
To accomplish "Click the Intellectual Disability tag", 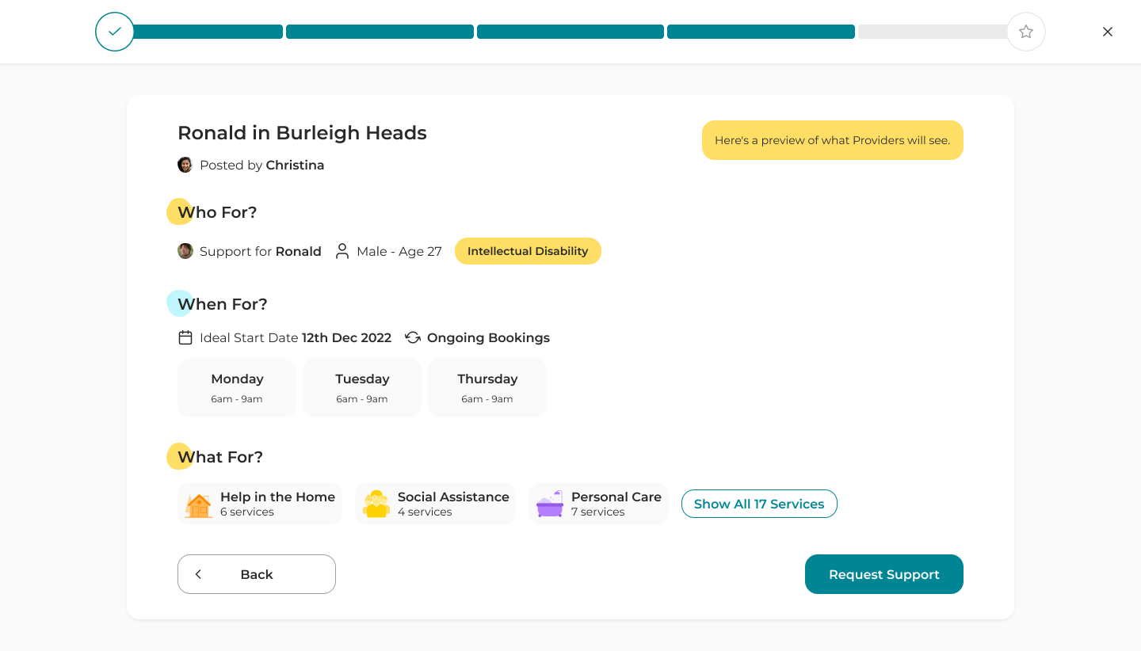I will click(528, 251).
